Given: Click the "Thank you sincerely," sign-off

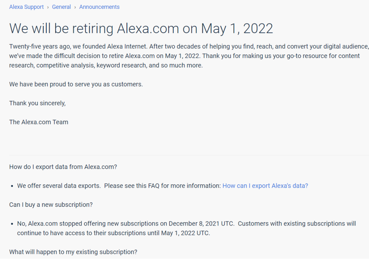Looking at the screenshot, I should [x=37, y=103].
